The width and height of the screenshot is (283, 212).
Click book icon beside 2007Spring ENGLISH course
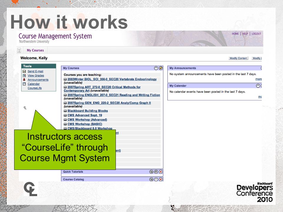tap(65, 95)
